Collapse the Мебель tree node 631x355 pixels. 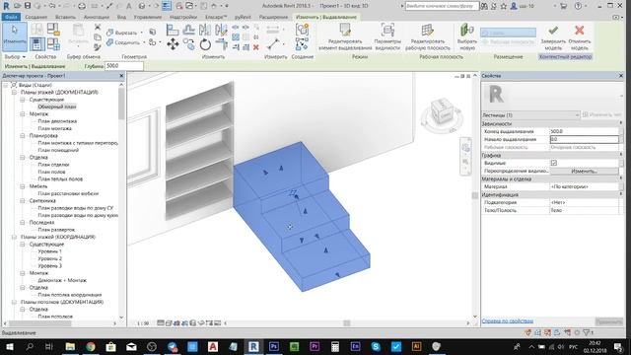(23, 186)
